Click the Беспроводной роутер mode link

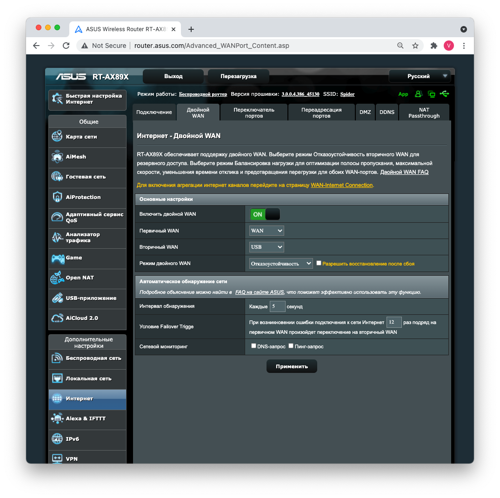(x=203, y=94)
